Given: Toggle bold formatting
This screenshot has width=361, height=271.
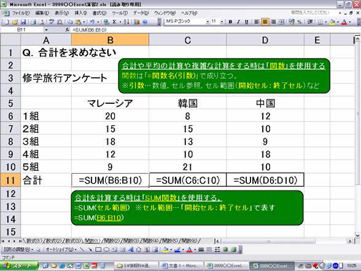Looking at the screenshot, I should pyautogui.click(x=230, y=22).
